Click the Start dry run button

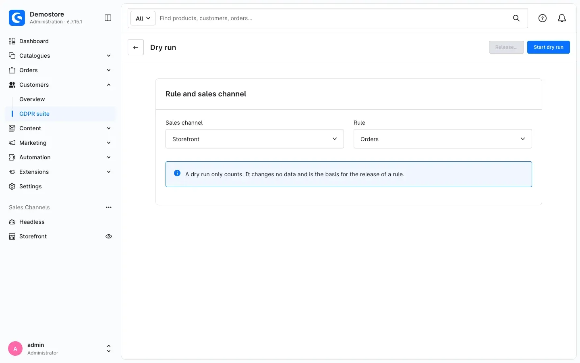pyautogui.click(x=549, y=47)
